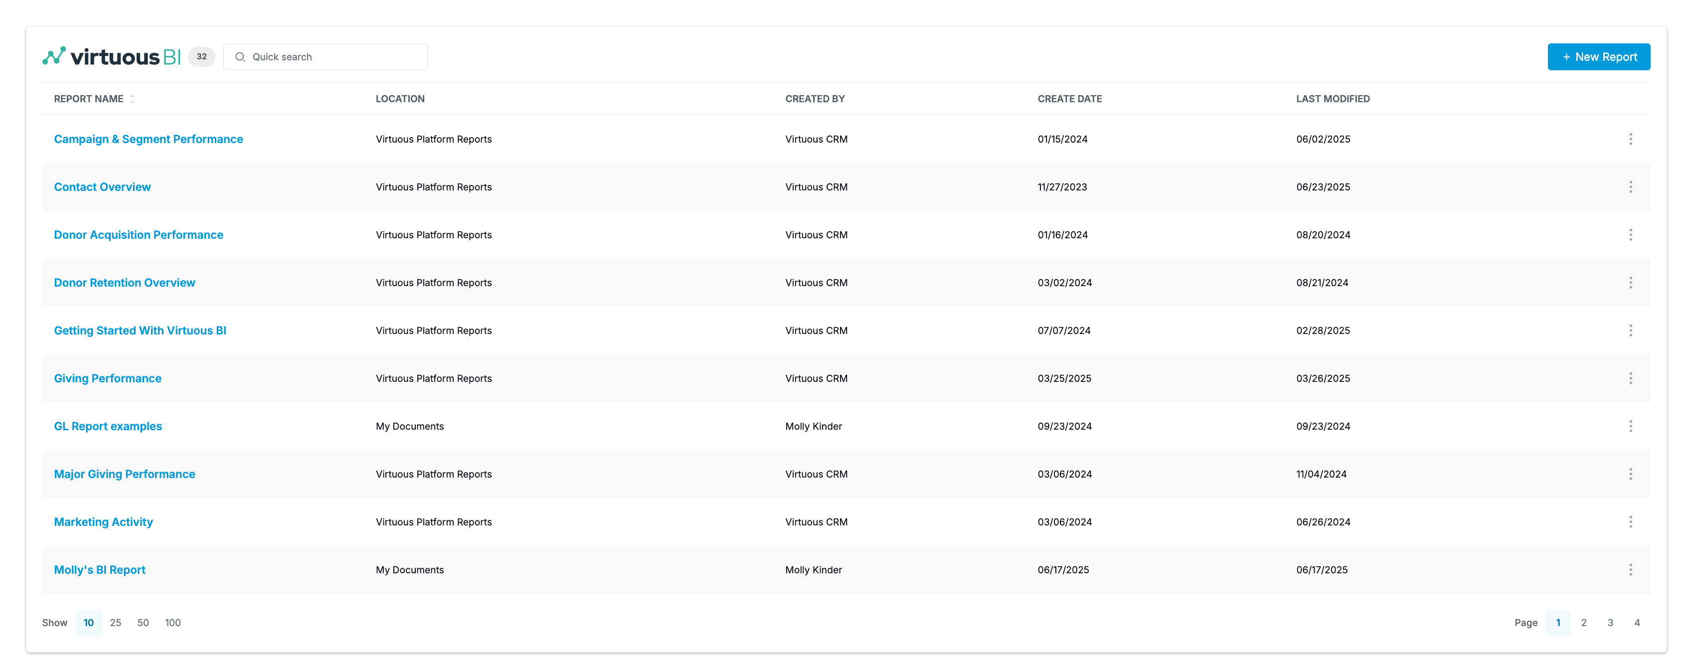Click the LOCATION column header
This screenshot has height=668, width=1685.
coord(400,99)
